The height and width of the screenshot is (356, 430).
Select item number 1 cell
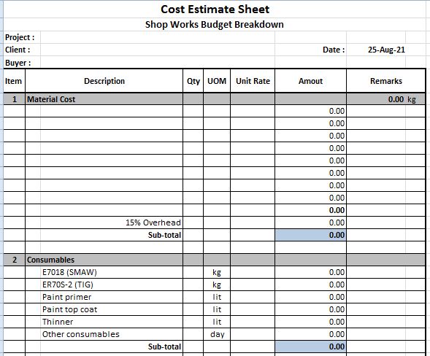click(15, 99)
